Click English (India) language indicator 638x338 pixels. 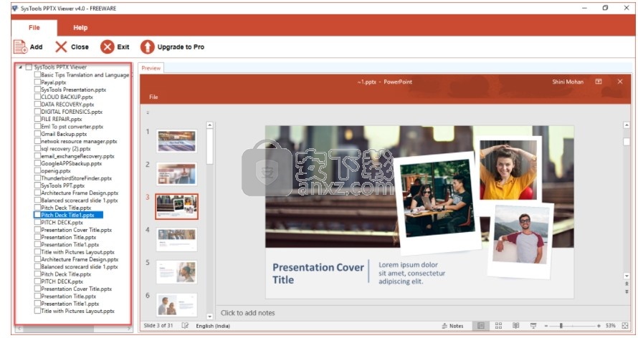point(213,326)
